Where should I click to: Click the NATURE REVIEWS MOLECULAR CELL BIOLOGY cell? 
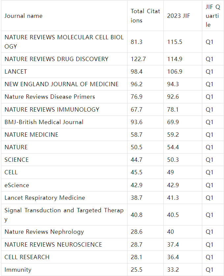tap(64, 42)
